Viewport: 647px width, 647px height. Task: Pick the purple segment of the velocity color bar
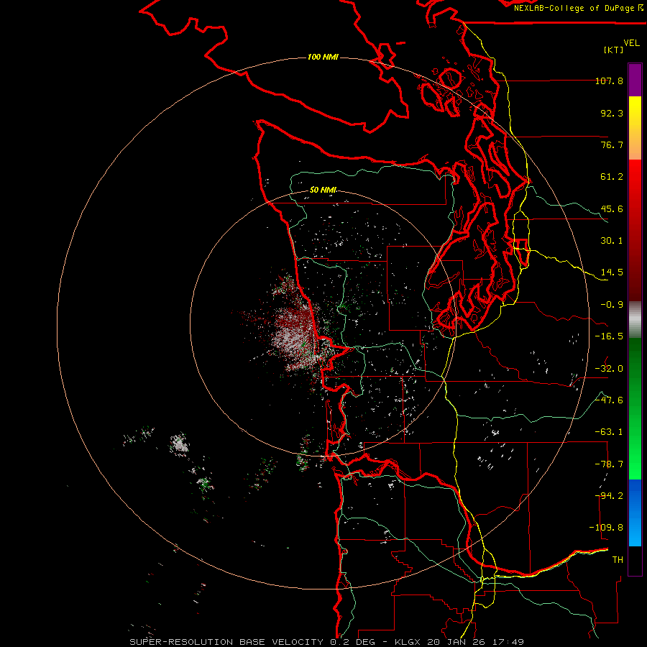pos(635,81)
